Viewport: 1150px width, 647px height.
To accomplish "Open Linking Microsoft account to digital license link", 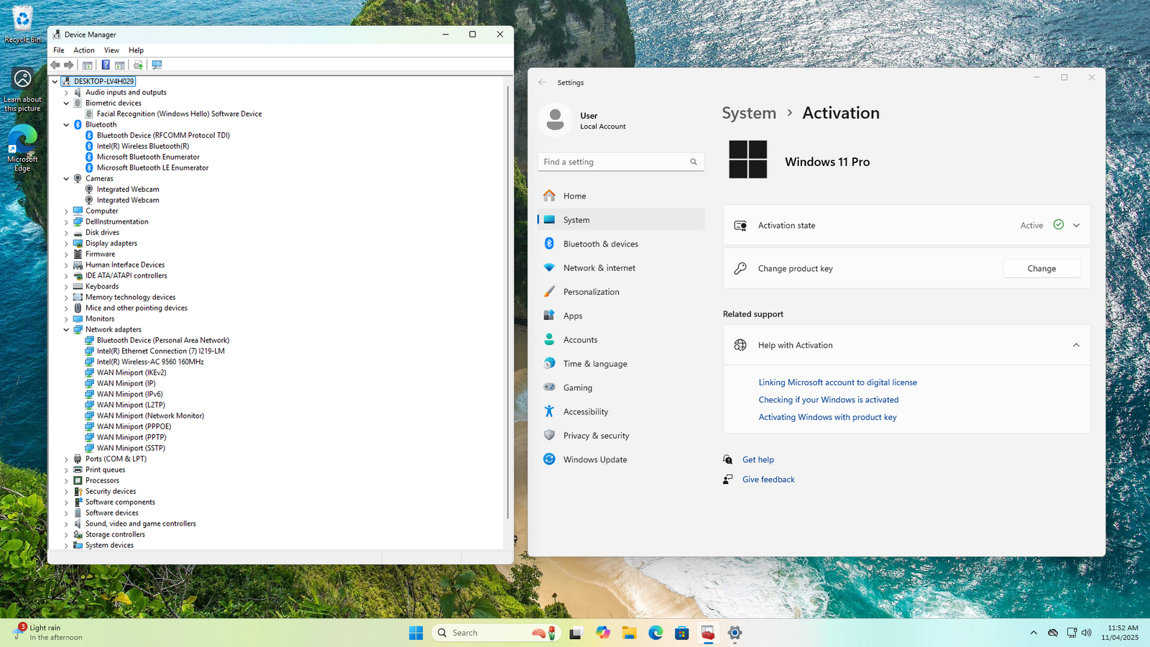I will (x=838, y=382).
